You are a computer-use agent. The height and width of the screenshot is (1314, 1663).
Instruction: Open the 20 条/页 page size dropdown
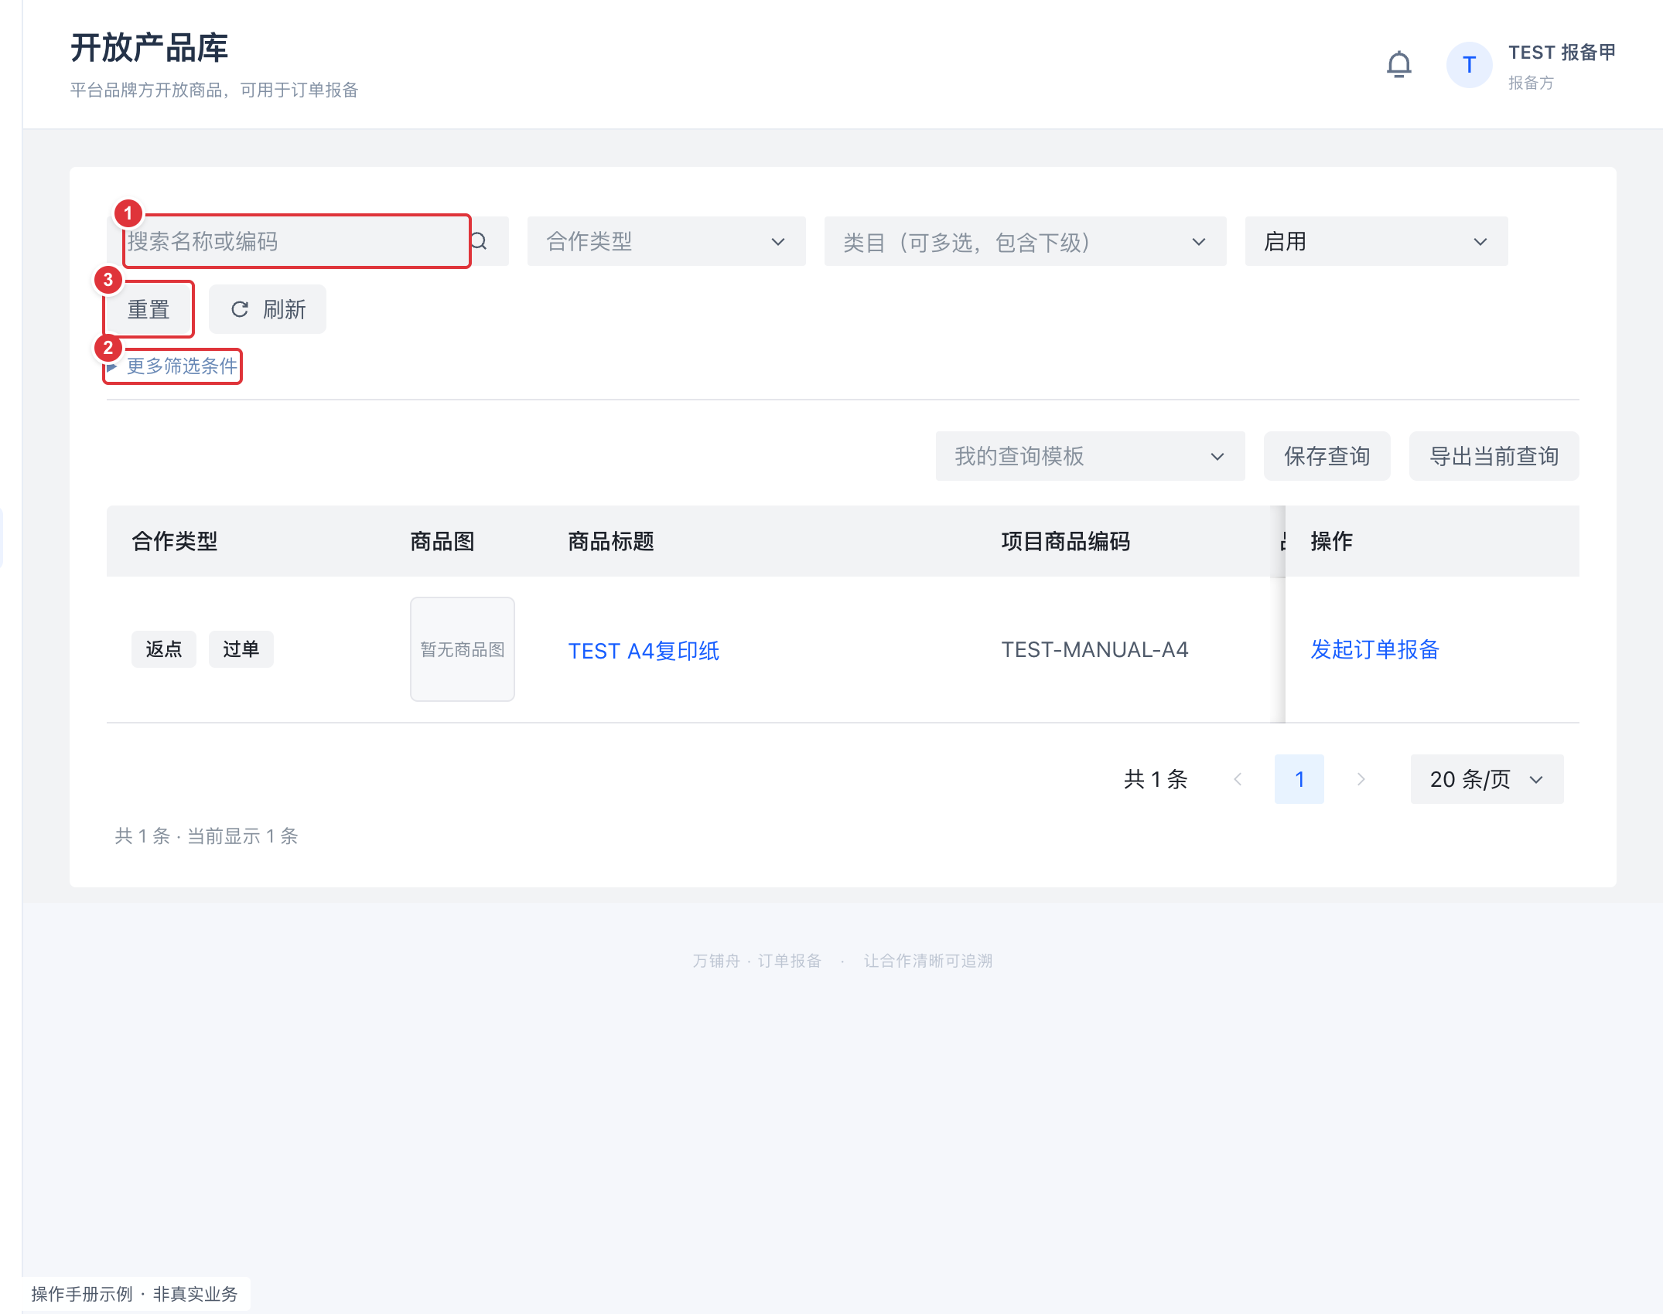pos(1487,779)
